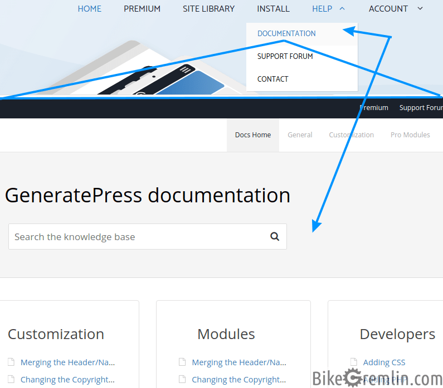This screenshot has width=443, height=388.
Task: Choose SUPPORT FORUM from the Help dropdown
Action: (x=285, y=56)
